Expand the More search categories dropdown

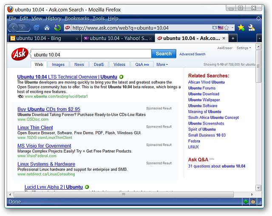pyautogui.click(x=162, y=65)
